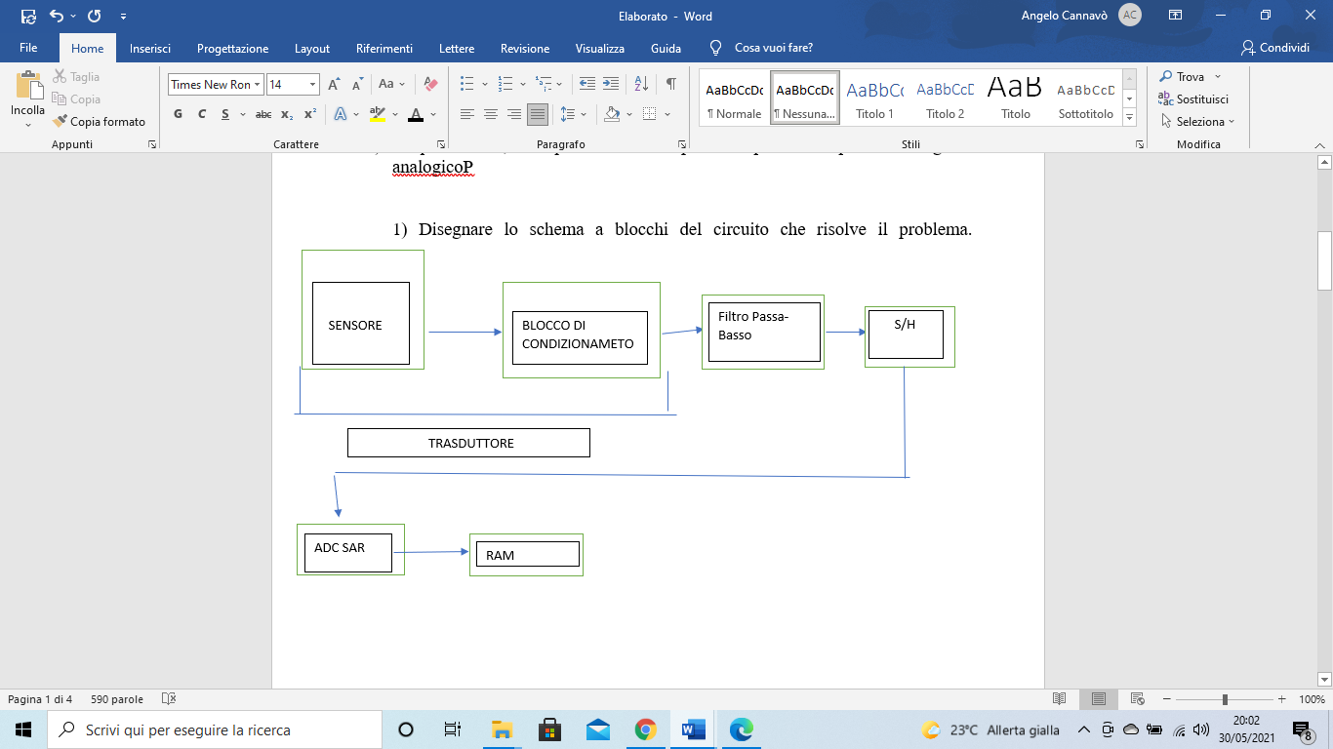Screen dimensions: 1333x749
Task: Click Copia formato format painter
Action: point(99,122)
